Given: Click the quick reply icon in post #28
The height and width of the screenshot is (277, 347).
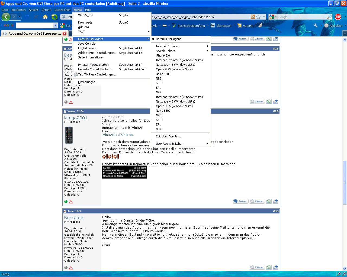Looking at the screenshot, I should tap(275, 101).
